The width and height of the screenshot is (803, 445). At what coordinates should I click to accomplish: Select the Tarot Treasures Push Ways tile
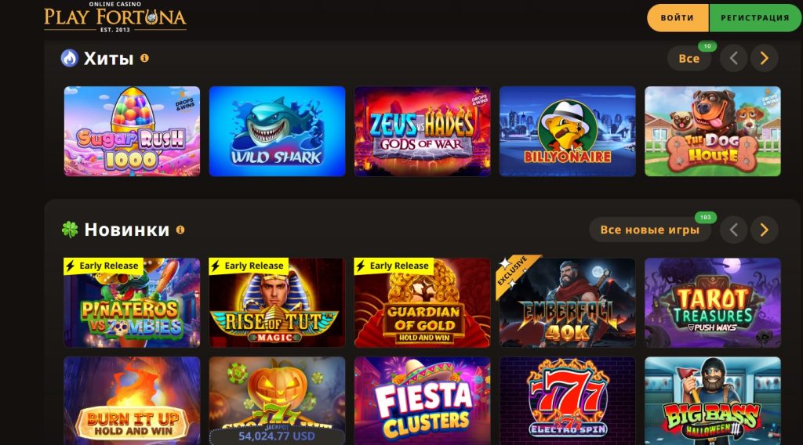coord(713,303)
